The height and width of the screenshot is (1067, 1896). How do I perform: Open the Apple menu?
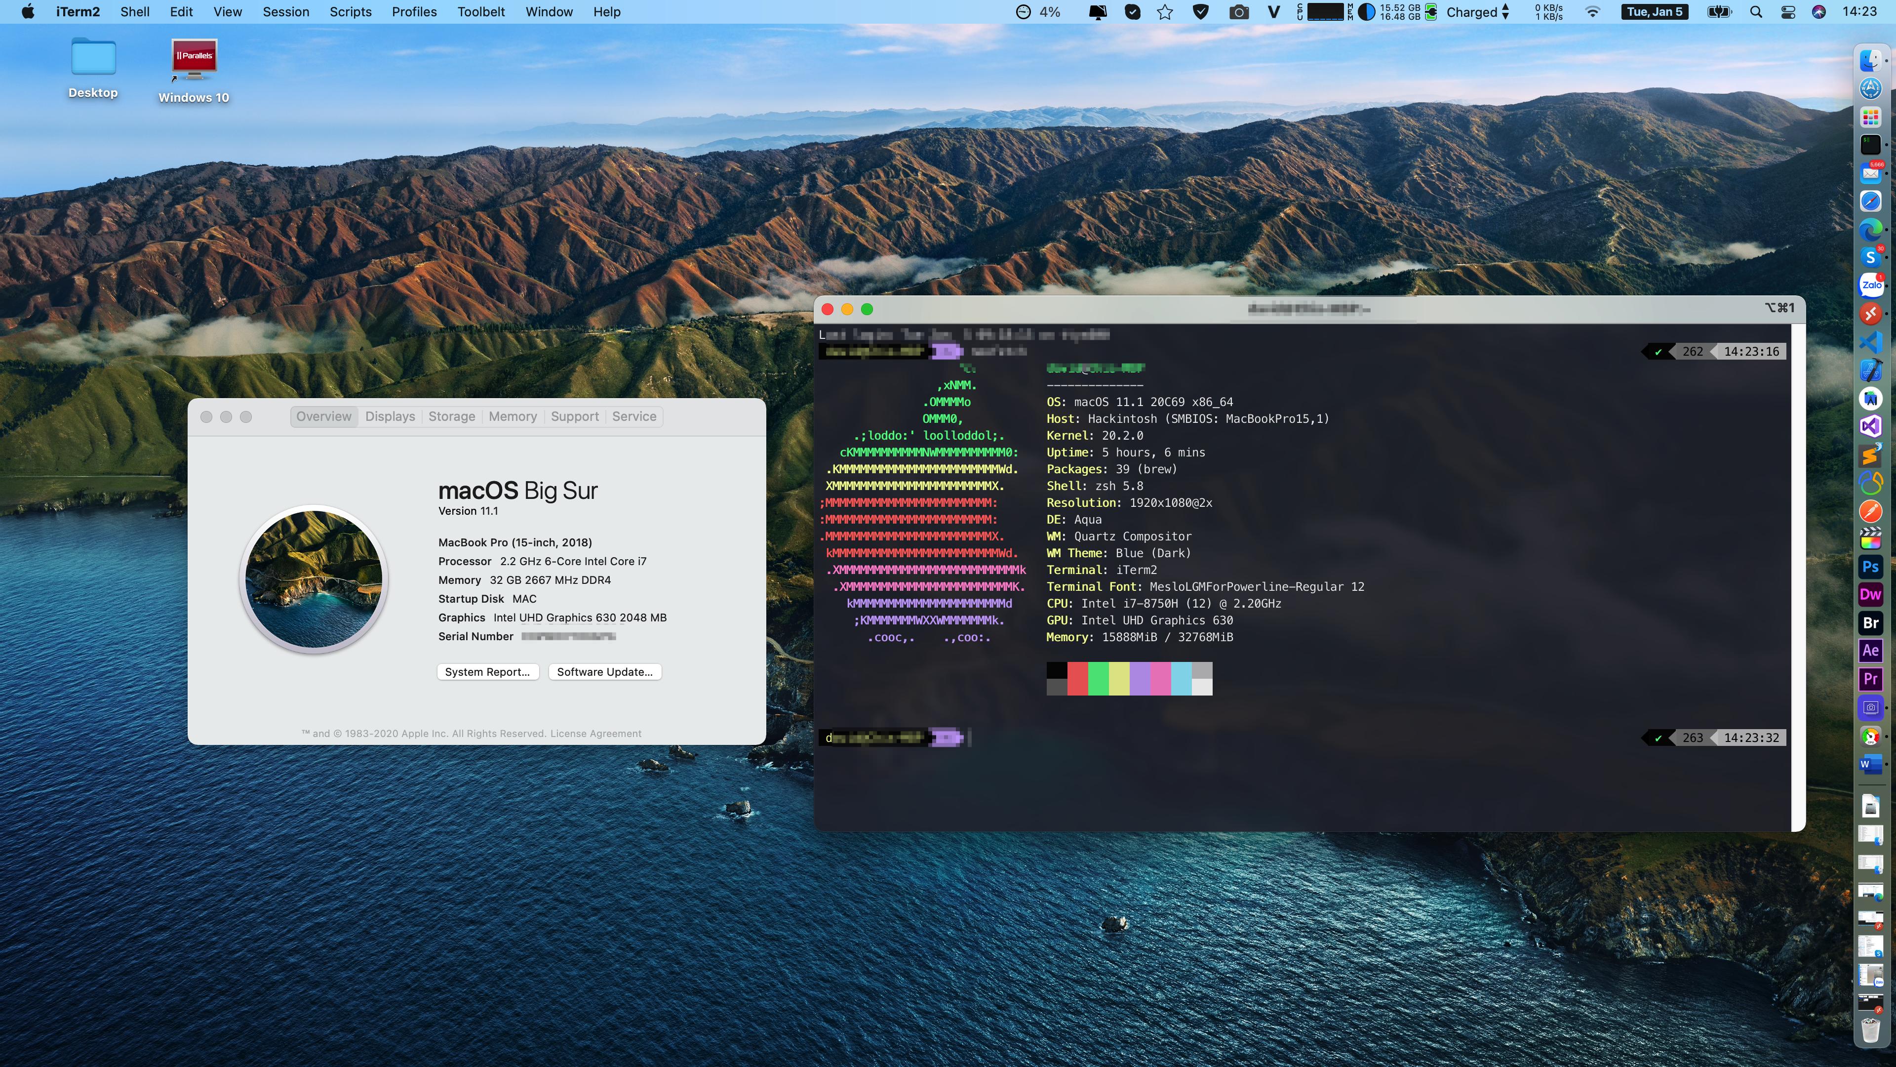point(28,12)
